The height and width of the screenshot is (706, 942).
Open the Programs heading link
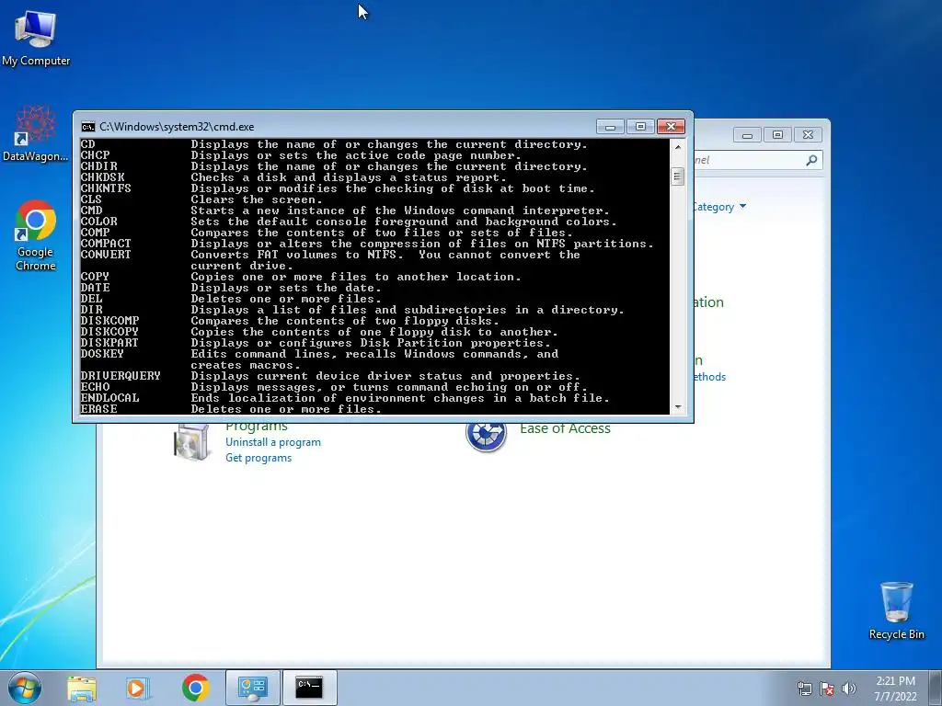tap(257, 427)
